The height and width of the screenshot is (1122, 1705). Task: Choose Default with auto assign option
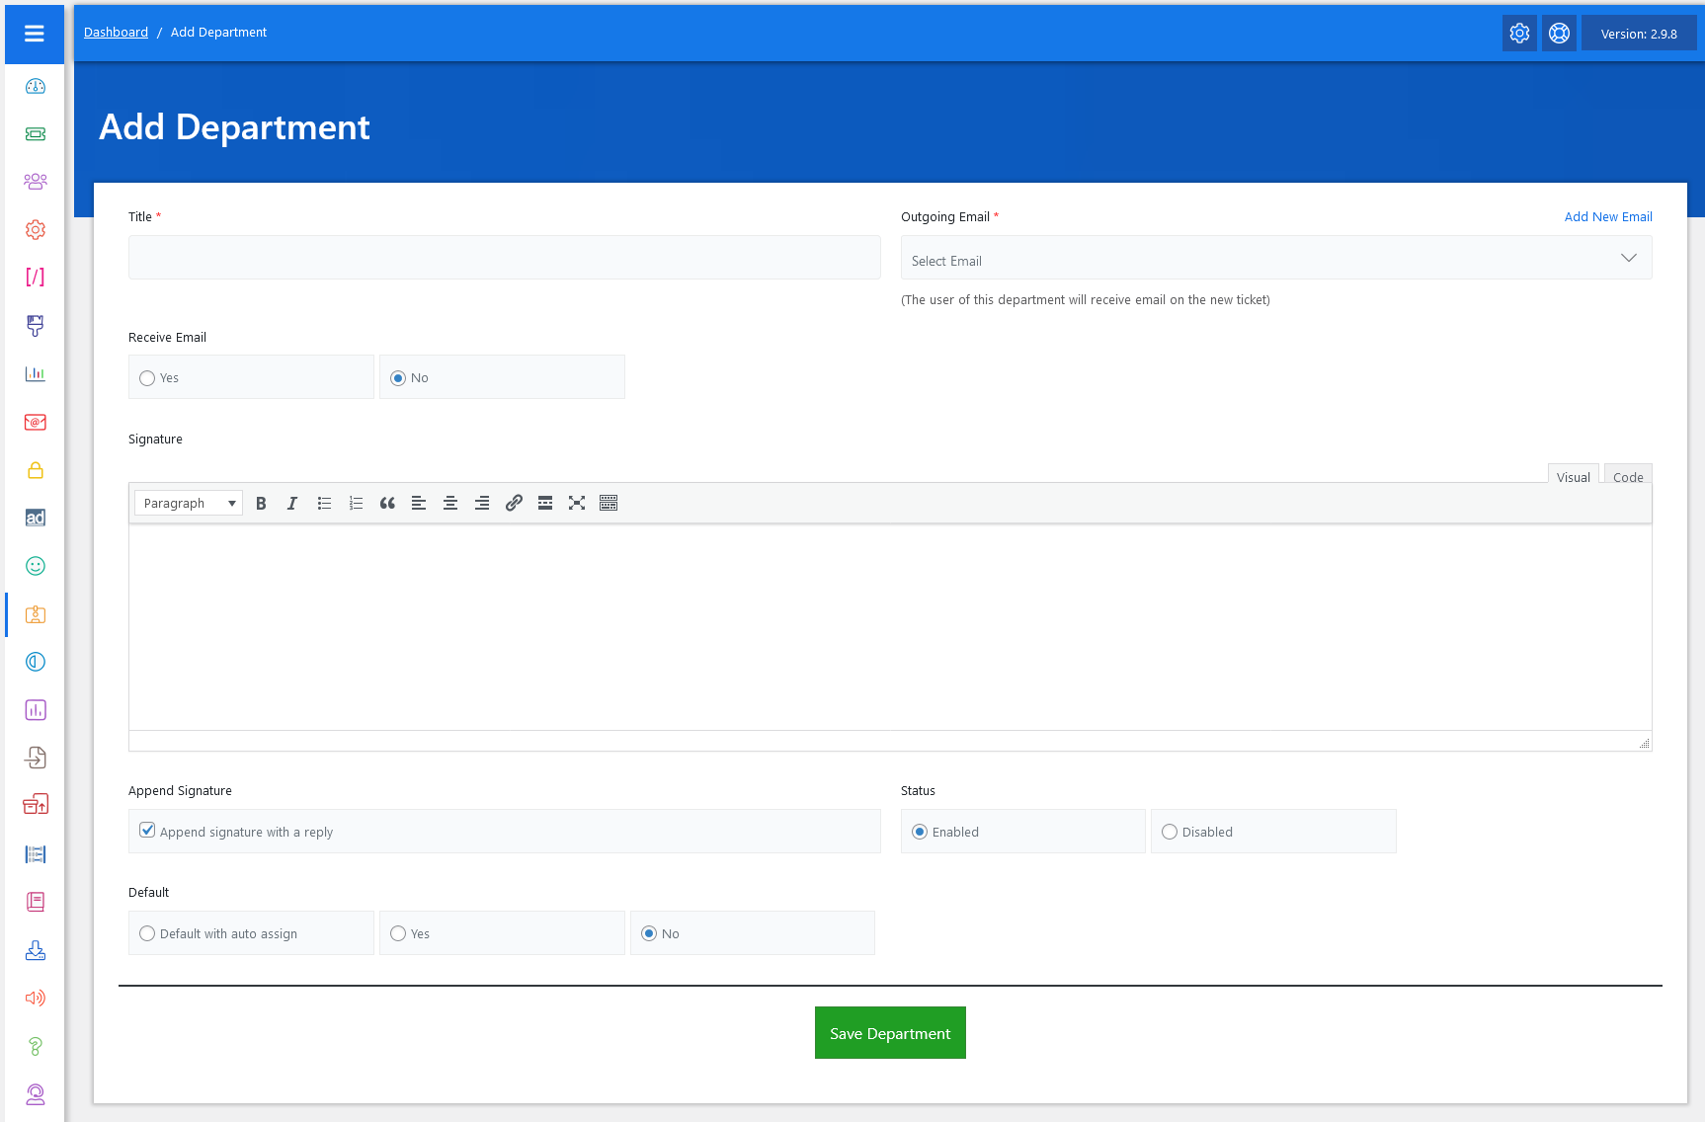point(147,933)
